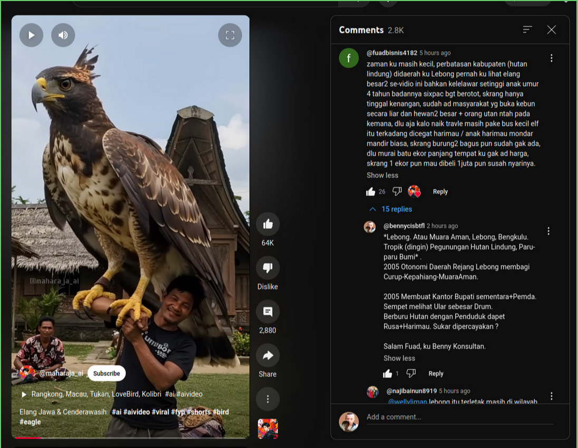Screen dimensions: 578x448
Task: Seek using the red video progress bar
Action: tap(130, 438)
